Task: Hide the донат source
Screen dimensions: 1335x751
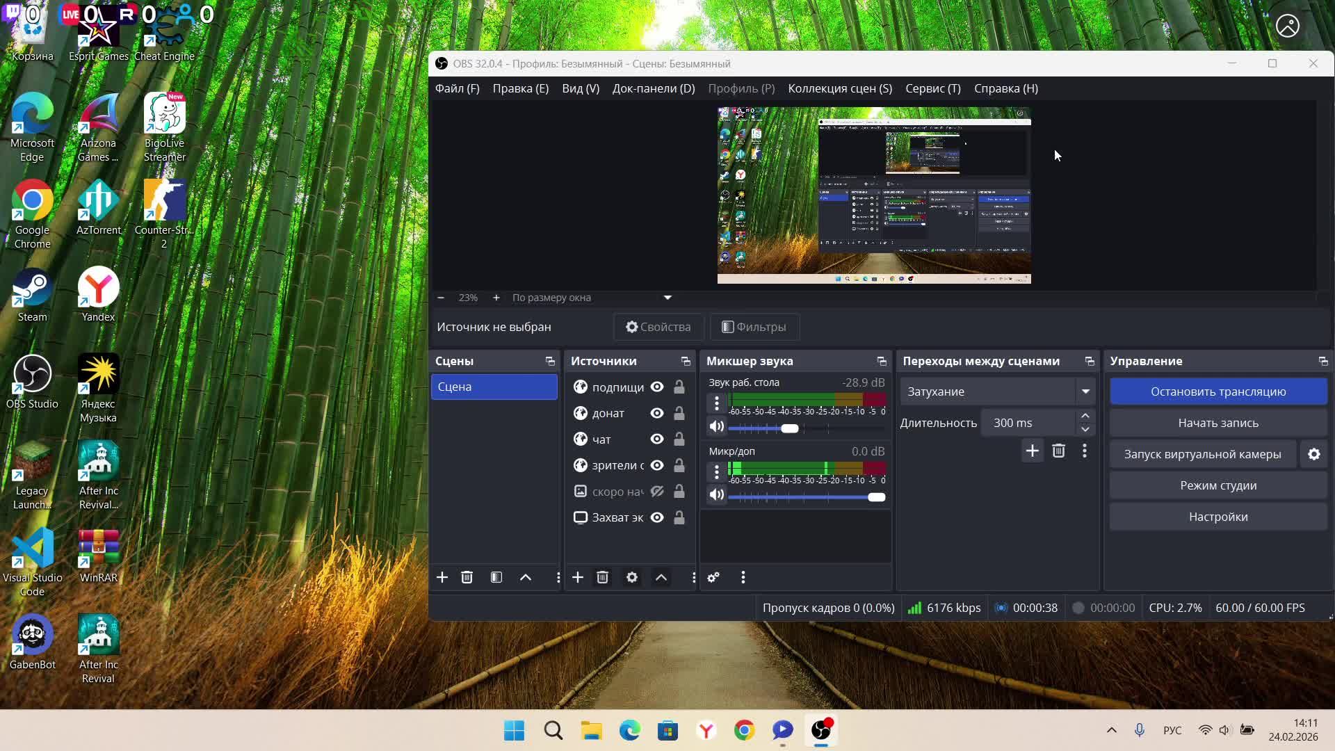Action: pyautogui.click(x=657, y=413)
